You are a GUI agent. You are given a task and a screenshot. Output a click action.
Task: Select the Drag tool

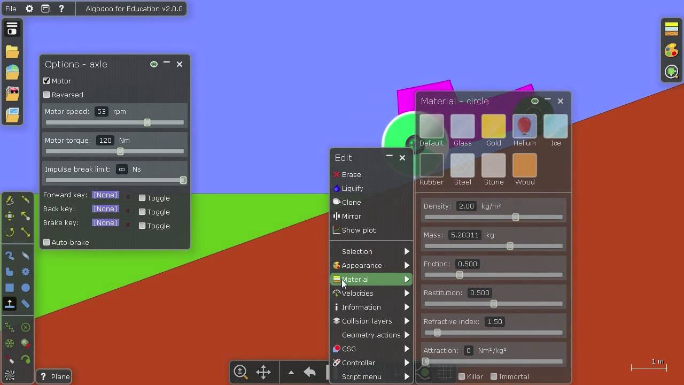click(26, 216)
